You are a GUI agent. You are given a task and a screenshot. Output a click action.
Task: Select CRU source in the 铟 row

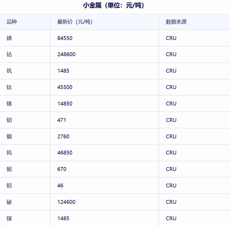coord(171,136)
